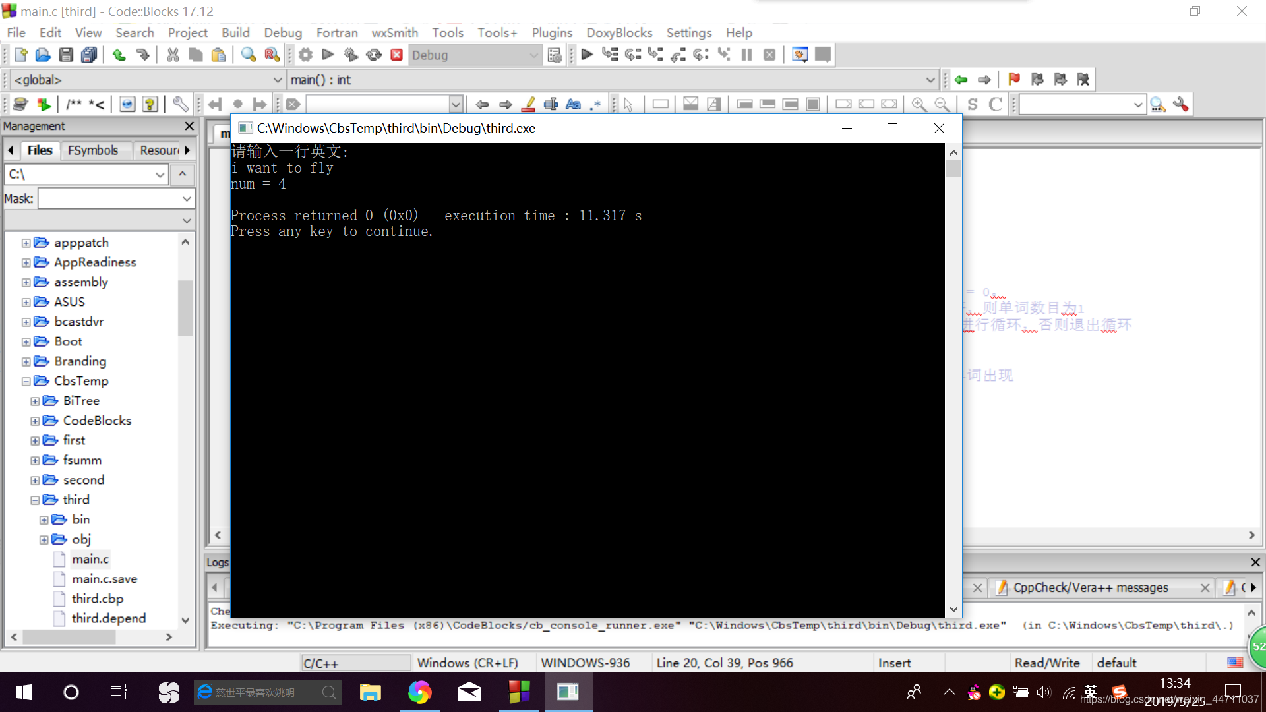Click the Paste clipboard icon
Viewport: 1266px width, 712px height.
tap(218, 55)
